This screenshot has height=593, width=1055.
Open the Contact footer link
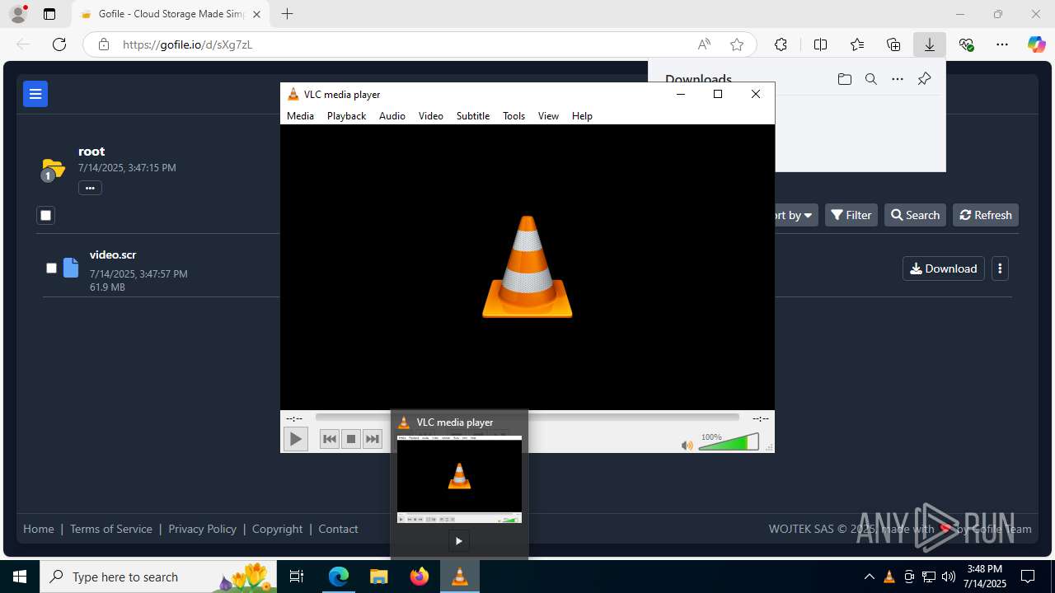pyautogui.click(x=338, y=529)
